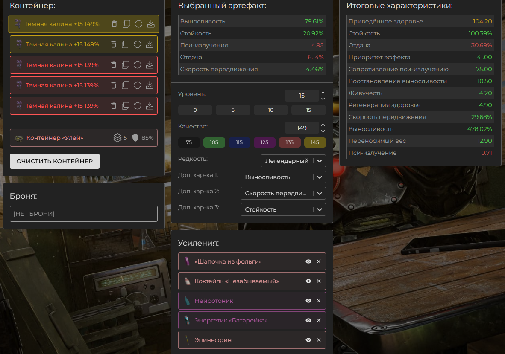Click the Контейнер «Улей» slots layers icon
This screenshot has height=354, width=505.
117,138
